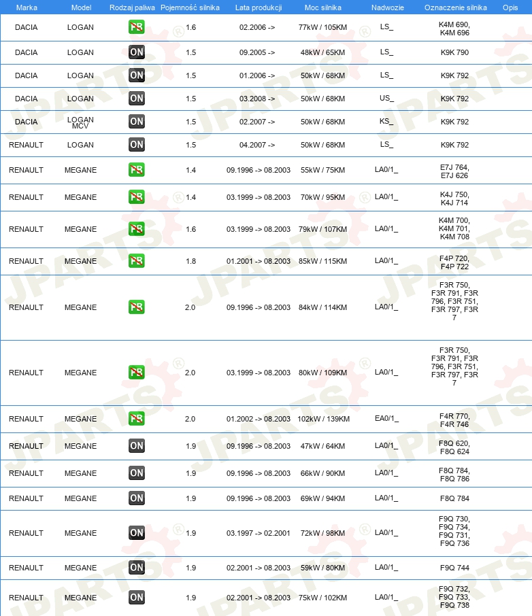Click the power value 48kW / 65KM
This screenshot has width=532, height=616.
pos(323,52)
